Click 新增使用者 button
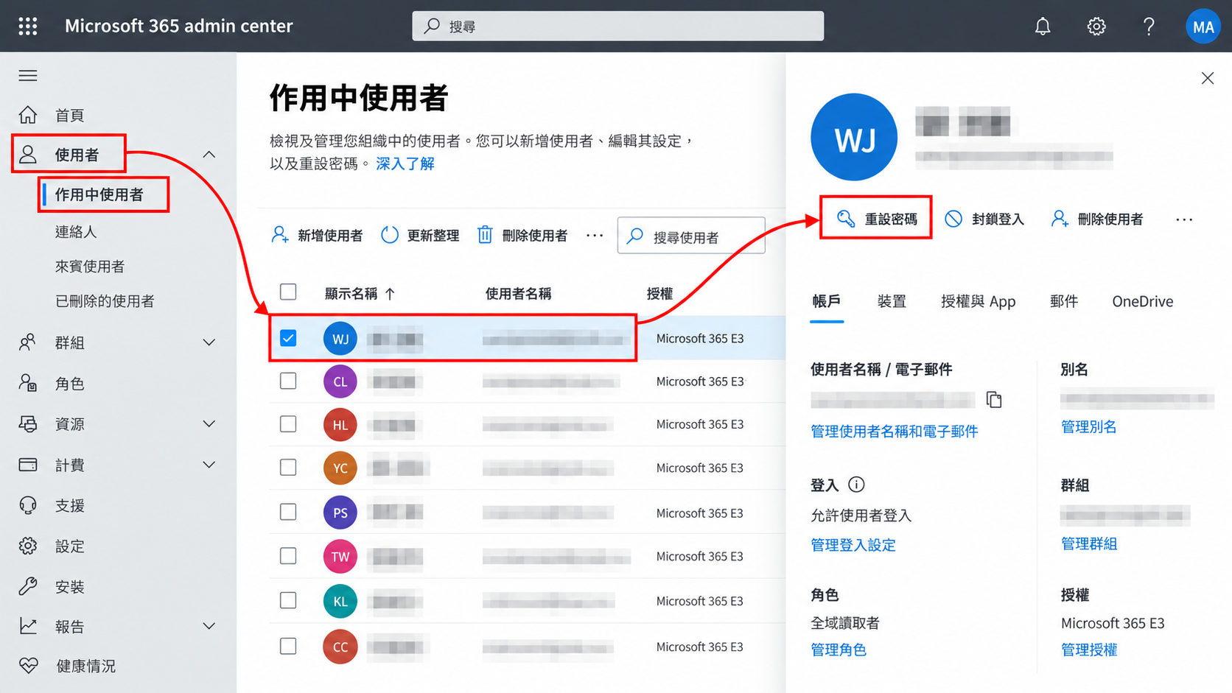1232x693 pixels. (317, 236)
